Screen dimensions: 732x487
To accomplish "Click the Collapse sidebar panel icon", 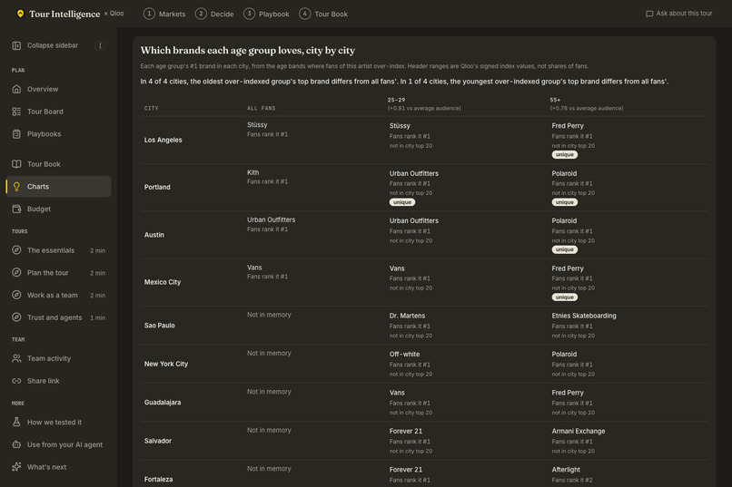I will pyautogui.click(x=16, y=45).
